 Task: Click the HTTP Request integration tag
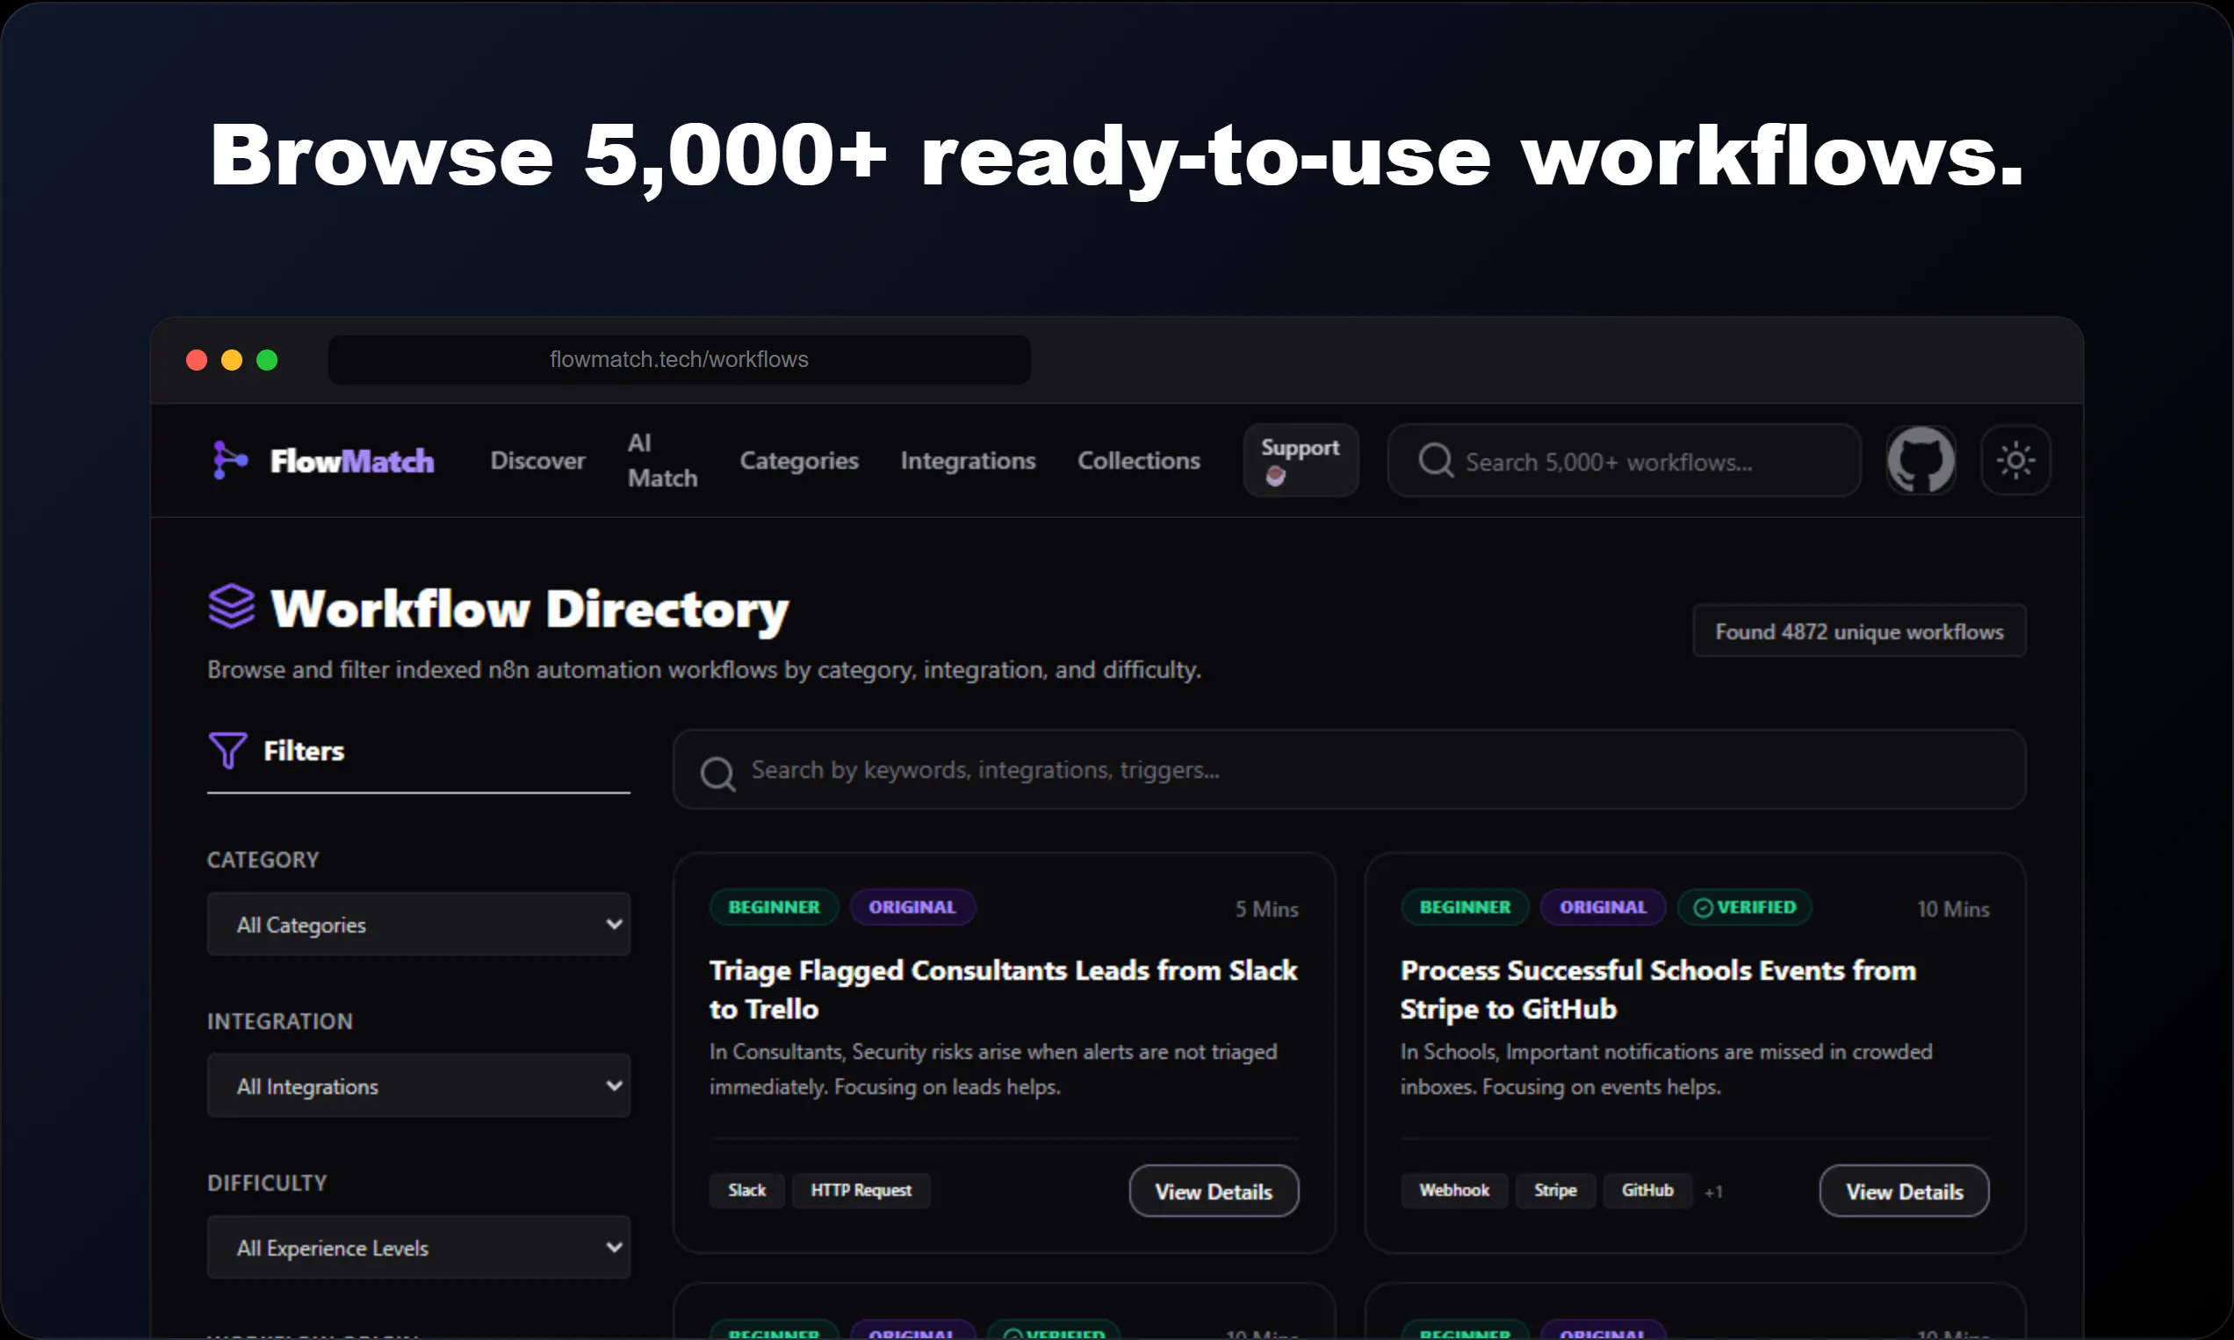[x=861, y=1191]
